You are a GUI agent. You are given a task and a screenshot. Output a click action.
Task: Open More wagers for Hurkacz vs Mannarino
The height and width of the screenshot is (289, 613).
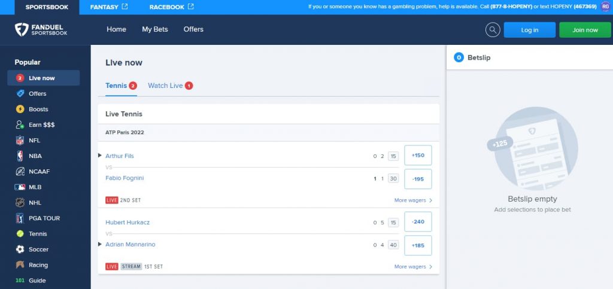click(x=413, y=267)
